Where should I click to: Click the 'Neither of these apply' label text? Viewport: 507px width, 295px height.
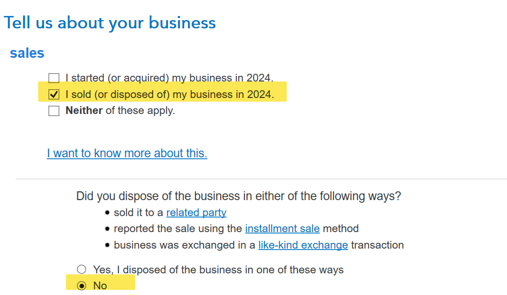pyautogui.click(x=120, y=111)
